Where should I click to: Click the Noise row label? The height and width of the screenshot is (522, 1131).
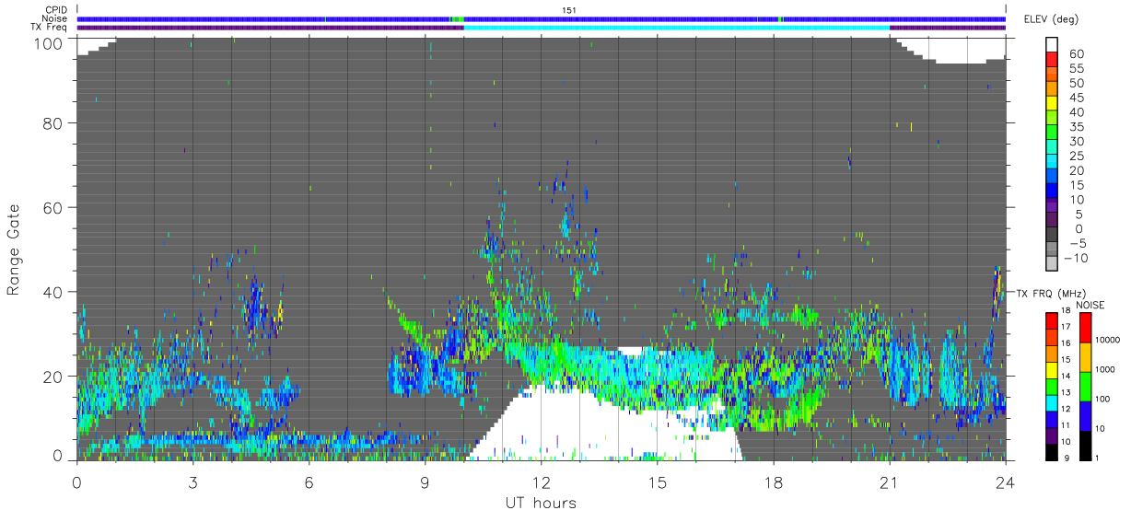[54, 18]
